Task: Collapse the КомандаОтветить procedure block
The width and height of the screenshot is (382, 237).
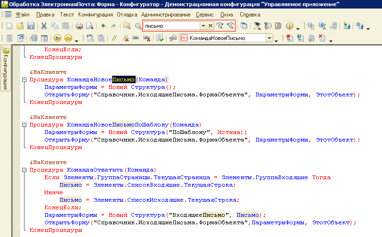Action: click(24, 170)
